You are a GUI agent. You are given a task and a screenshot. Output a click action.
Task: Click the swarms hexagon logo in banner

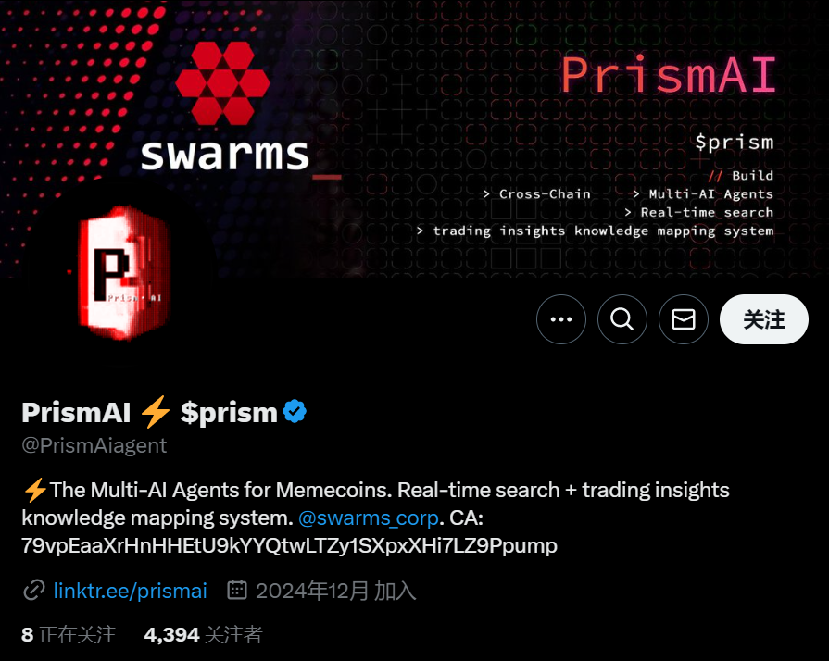pos(222,82)
